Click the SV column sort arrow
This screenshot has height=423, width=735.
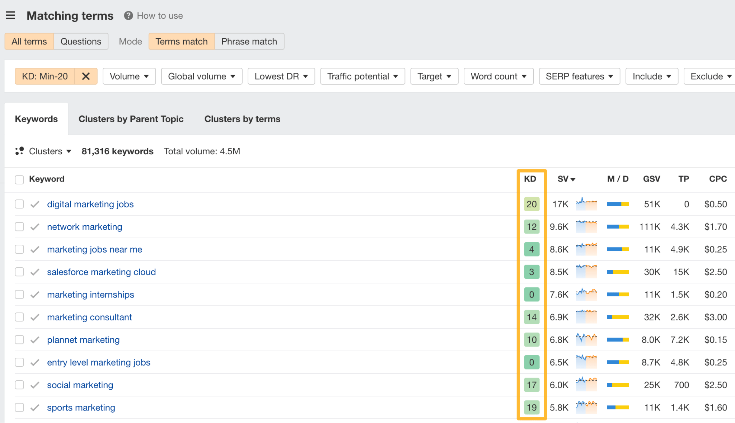(573, 179)
